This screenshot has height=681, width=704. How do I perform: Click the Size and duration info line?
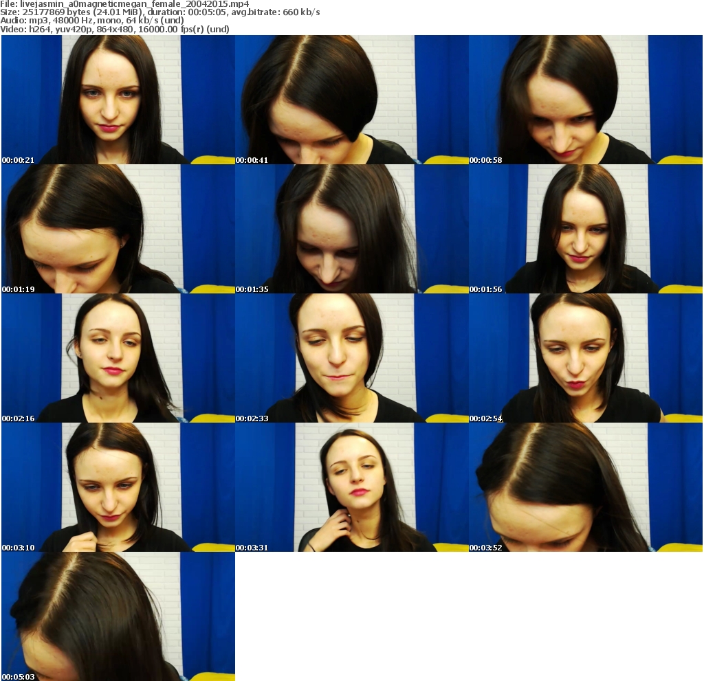[160, 12]
